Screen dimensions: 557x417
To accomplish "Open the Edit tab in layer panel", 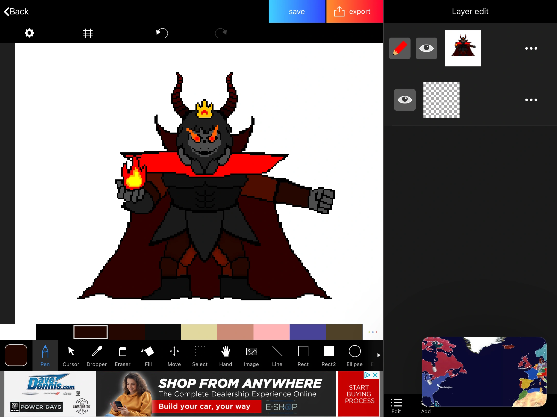I will [x=396, y=406].
